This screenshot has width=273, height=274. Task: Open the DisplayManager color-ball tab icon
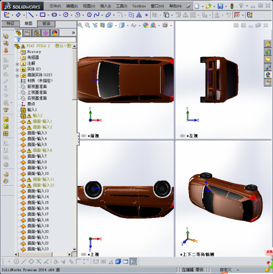(x=55, y=33)
